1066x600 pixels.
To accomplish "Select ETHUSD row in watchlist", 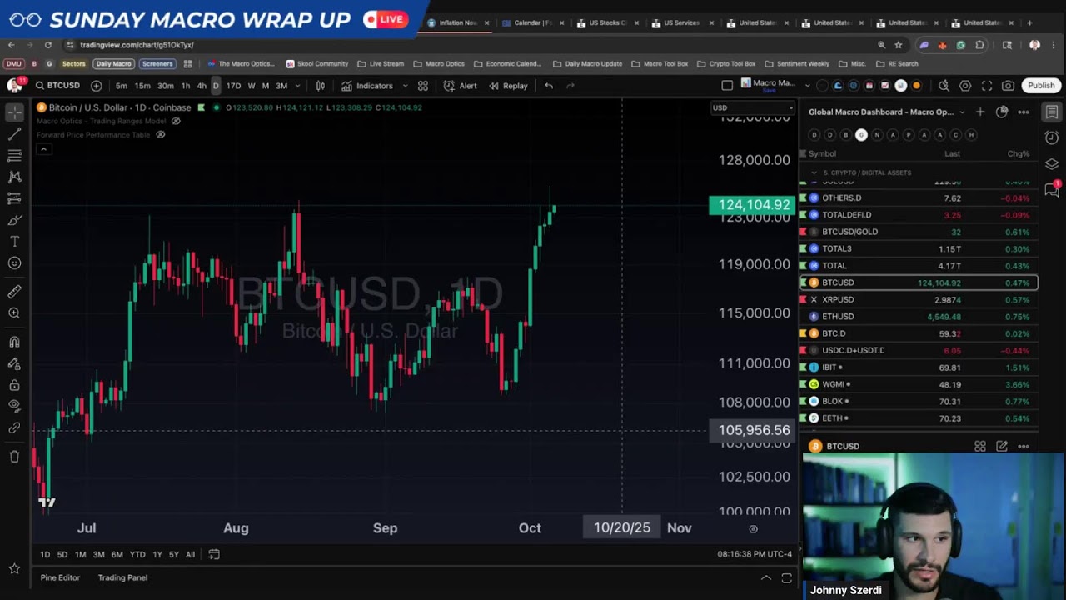I will 919,317.
